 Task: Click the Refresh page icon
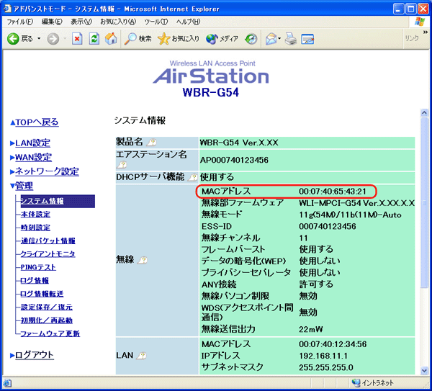94,39
